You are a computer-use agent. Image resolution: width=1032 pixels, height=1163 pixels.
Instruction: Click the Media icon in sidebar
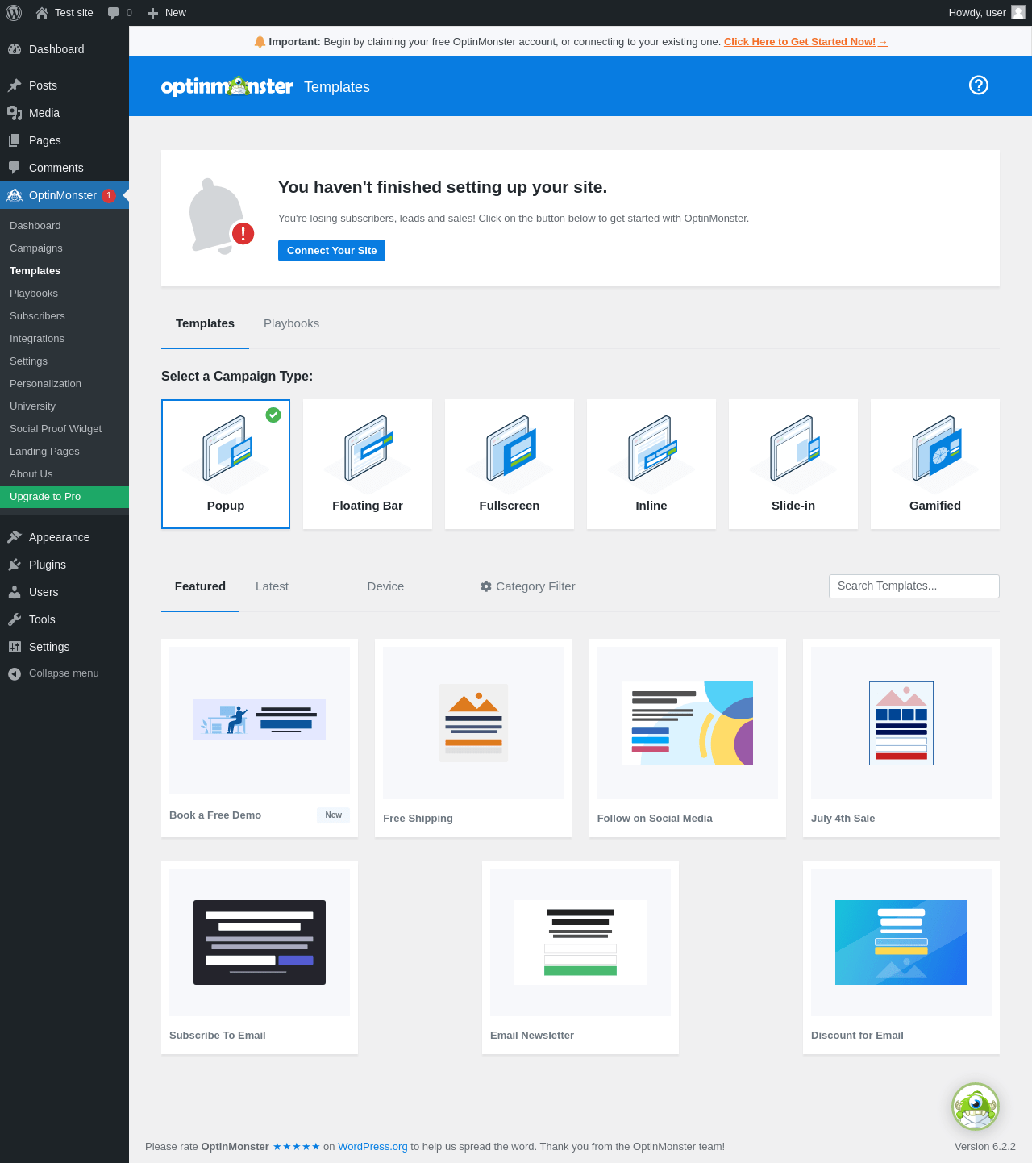point(15,113)
